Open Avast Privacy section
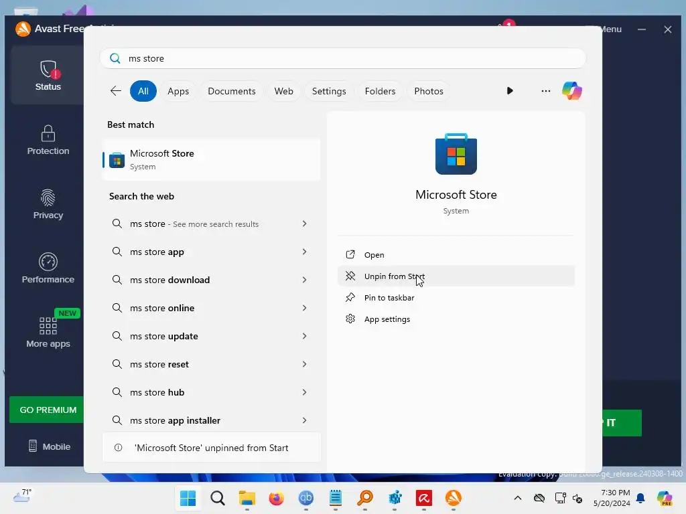 point(48,204)
